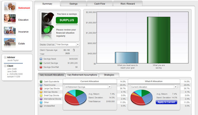Click the lock icon beside Client/Spouse Age
Viewport: 198px width, 115px height.
click(x=74, y=50)
